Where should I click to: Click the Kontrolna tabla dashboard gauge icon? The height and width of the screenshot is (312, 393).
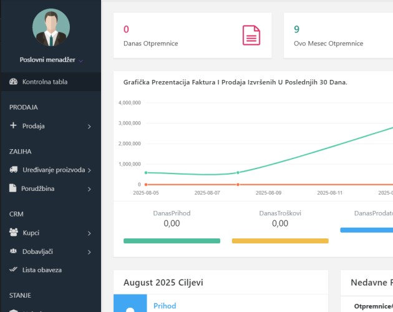pyautogui.click(x=13, y=82)
